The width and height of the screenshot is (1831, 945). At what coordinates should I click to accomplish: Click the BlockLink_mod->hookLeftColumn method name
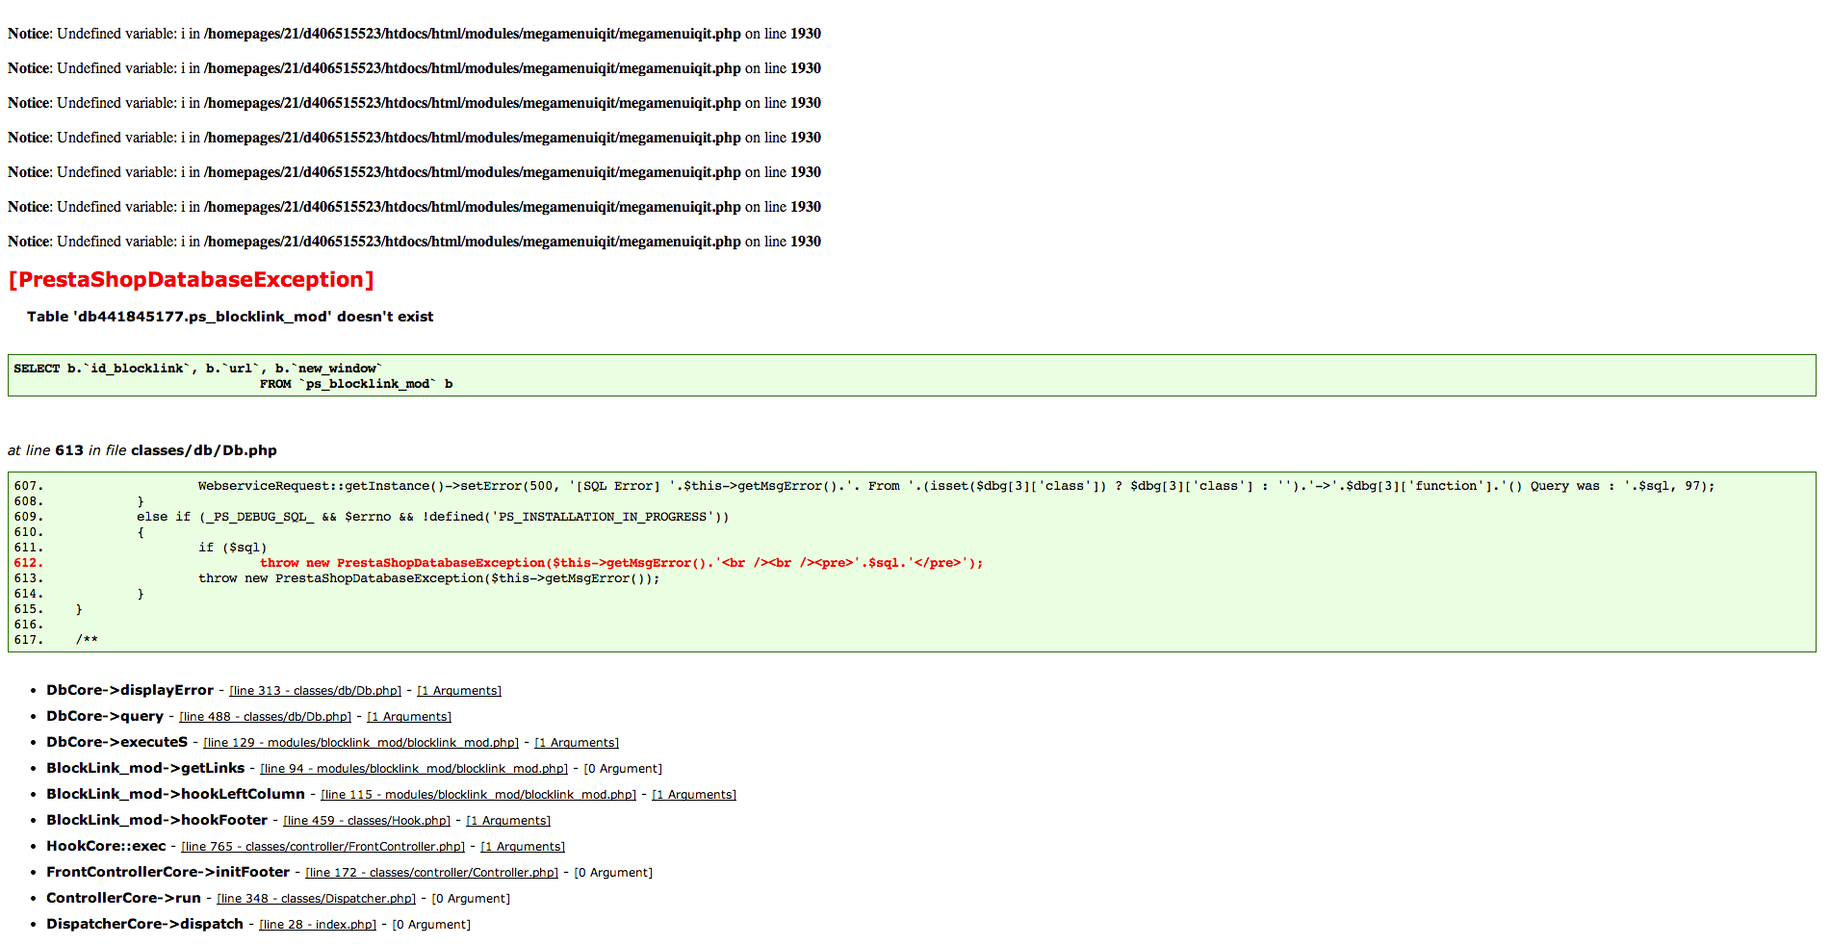tap(176, 794)
